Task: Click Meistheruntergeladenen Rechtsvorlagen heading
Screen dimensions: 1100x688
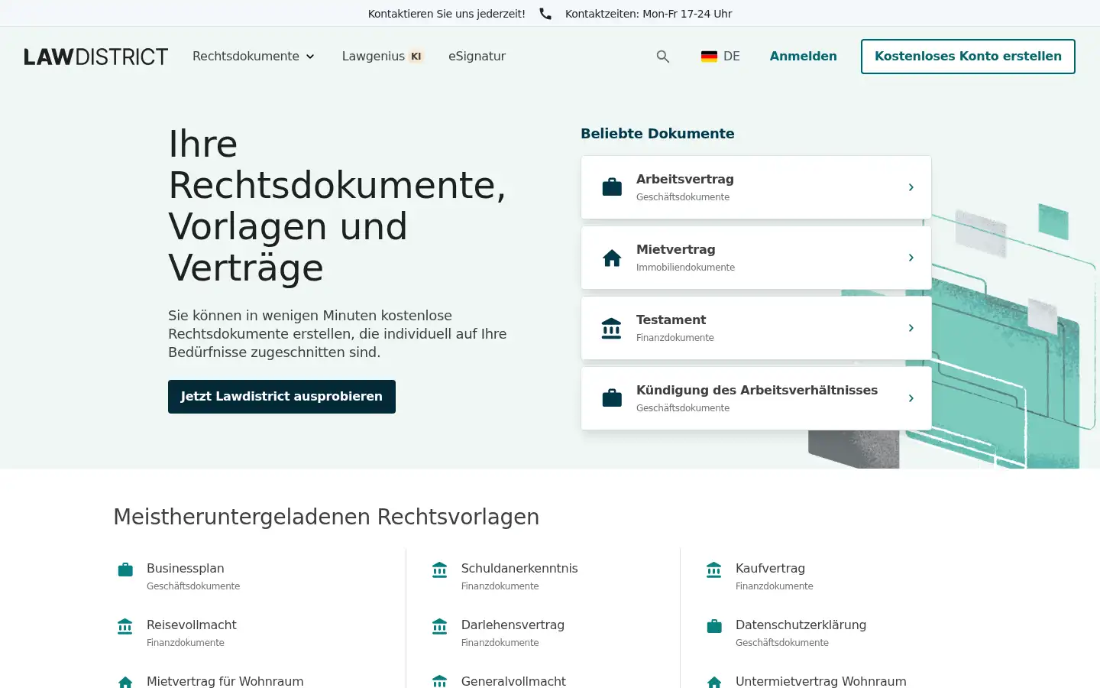Action: (326, 517)
